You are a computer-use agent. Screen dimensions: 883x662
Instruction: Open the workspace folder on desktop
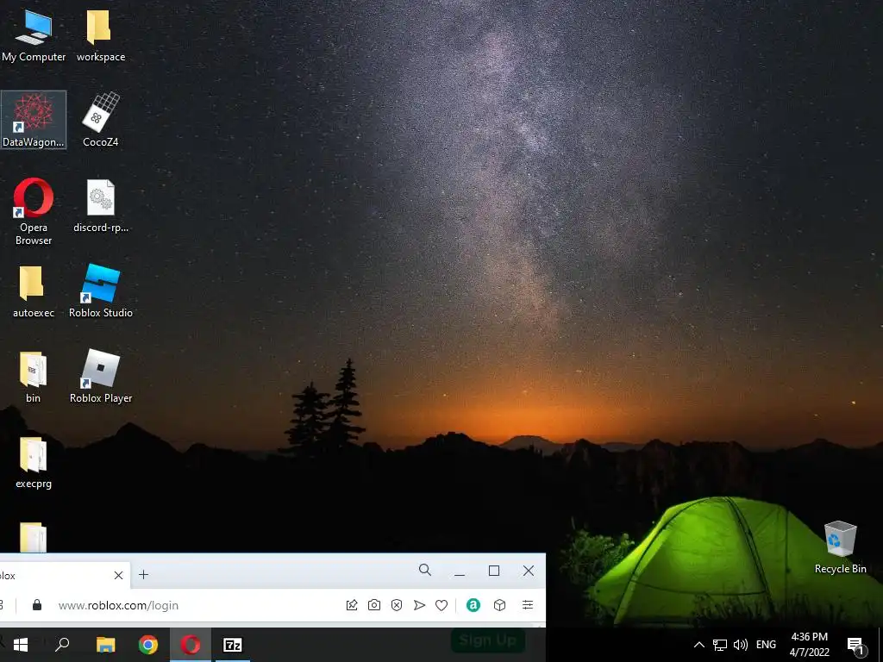100,36
